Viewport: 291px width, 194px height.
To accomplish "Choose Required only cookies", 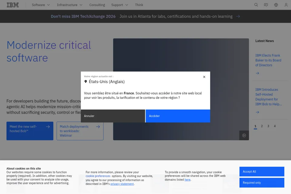I will click(x=262, y=183).
